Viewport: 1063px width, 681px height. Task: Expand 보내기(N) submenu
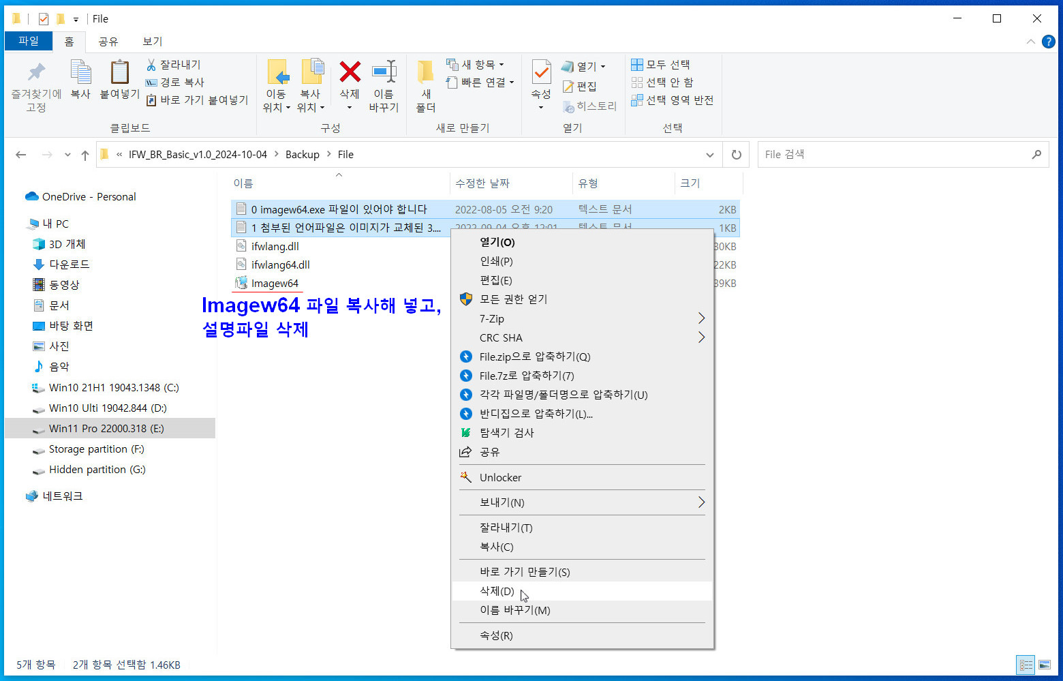583,502
